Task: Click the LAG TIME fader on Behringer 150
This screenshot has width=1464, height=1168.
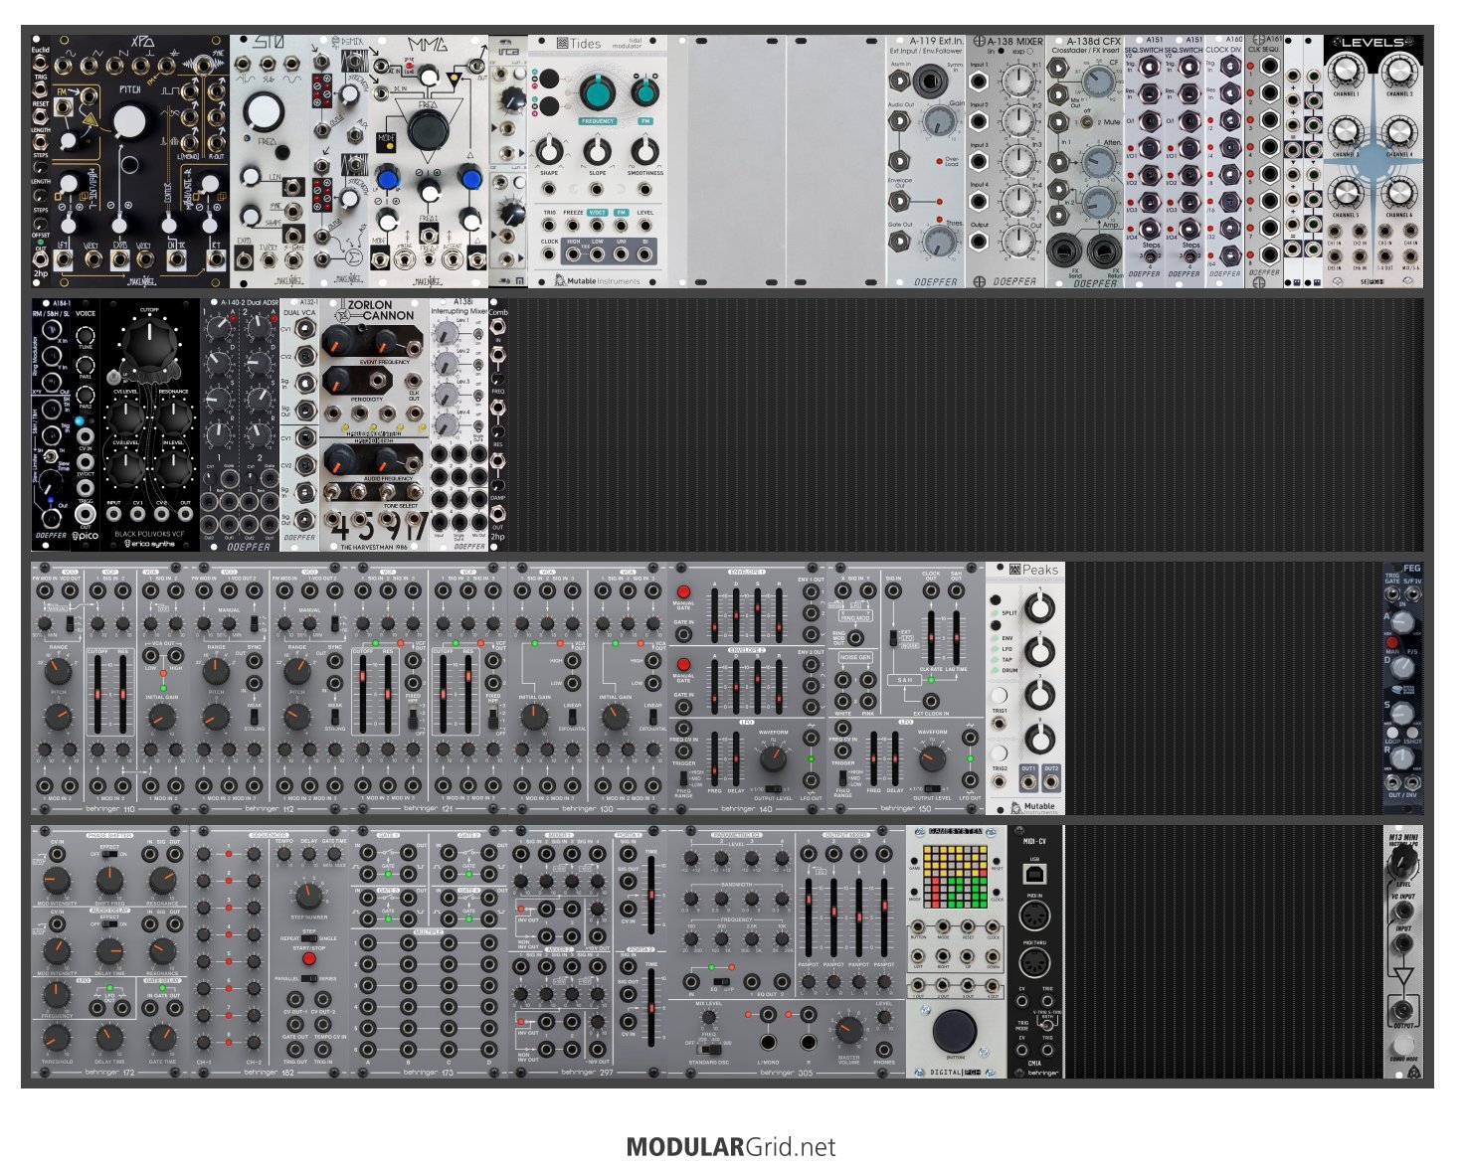Action: pyautogui.click(x=956, y=637)
